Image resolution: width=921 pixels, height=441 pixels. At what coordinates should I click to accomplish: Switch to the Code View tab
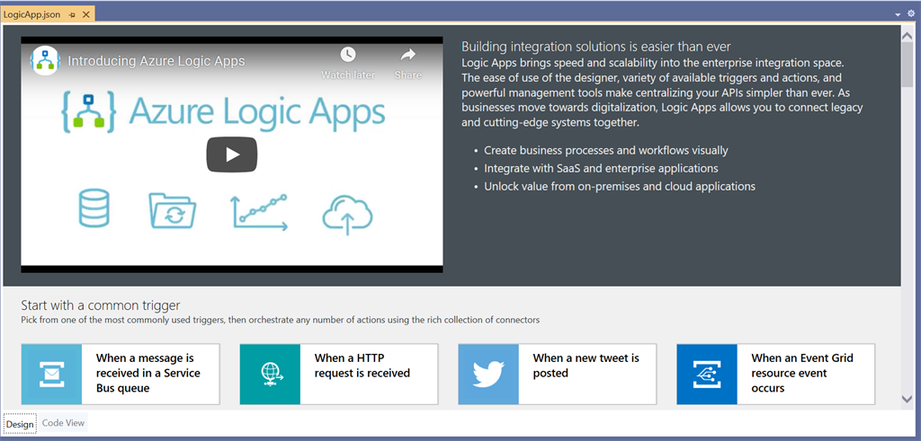(64, 423)
